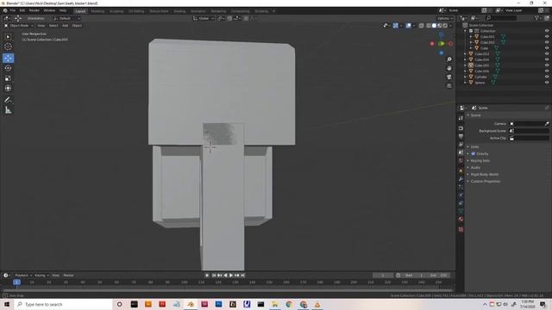Open the Object properties tab
Image resolution: width=552 pixels, height=310 pixels.
tap(461, 170)
